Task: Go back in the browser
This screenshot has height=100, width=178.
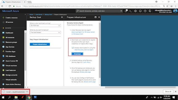Action: click(x=3, y=6)
